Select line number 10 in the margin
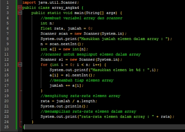The image size is (185, 132). coord(7,49)
